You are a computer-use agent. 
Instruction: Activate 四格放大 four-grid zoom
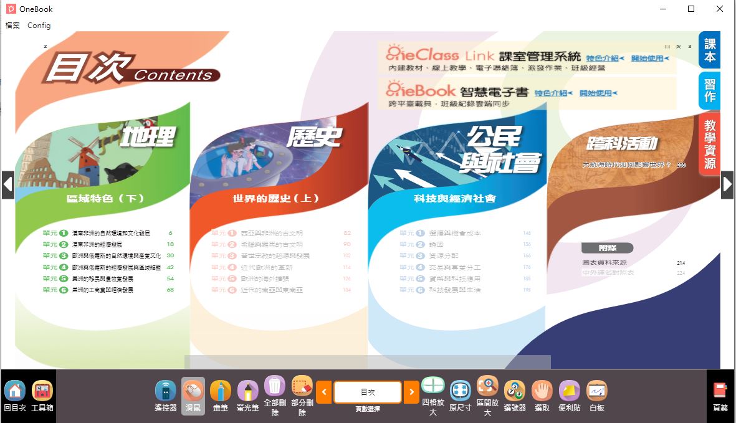[x=433, y=396]
